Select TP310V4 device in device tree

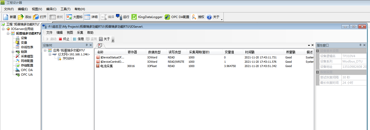(x=68, y=58)
